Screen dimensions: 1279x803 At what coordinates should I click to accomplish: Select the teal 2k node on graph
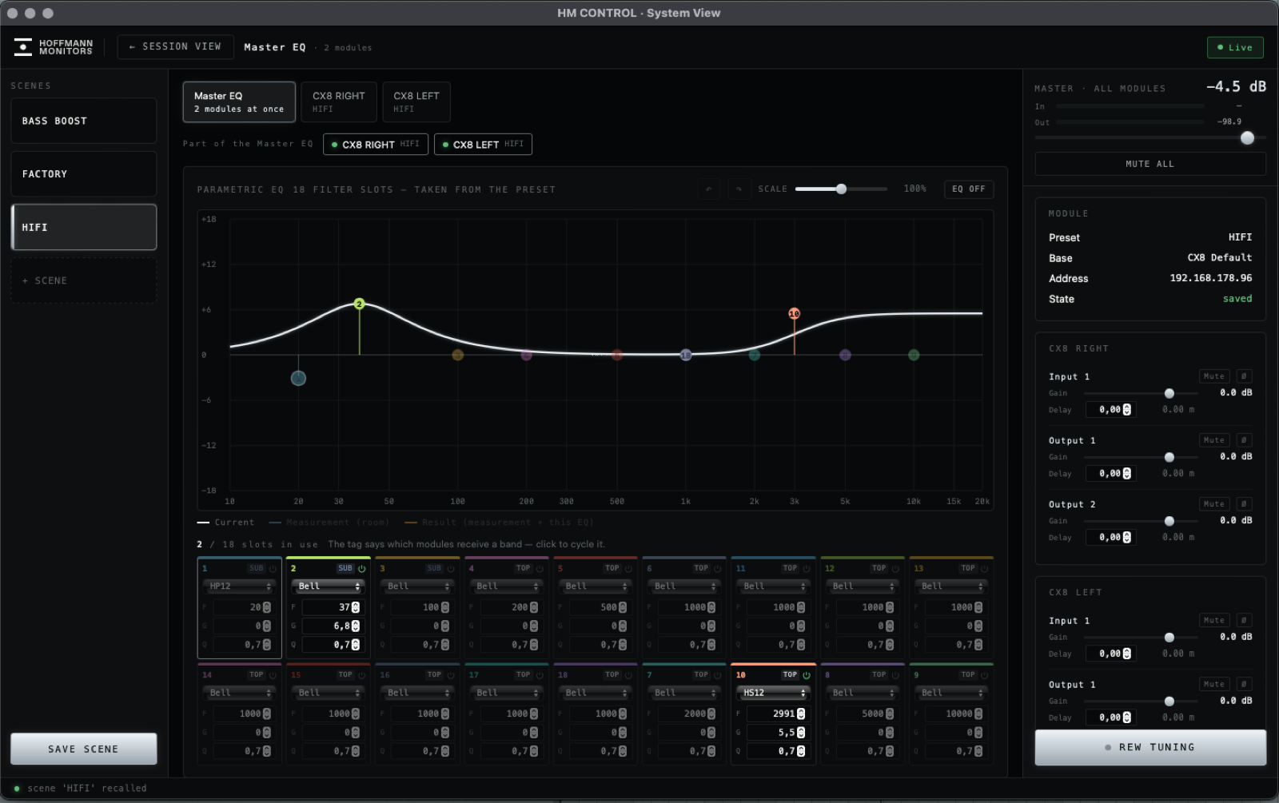point(754,355)
